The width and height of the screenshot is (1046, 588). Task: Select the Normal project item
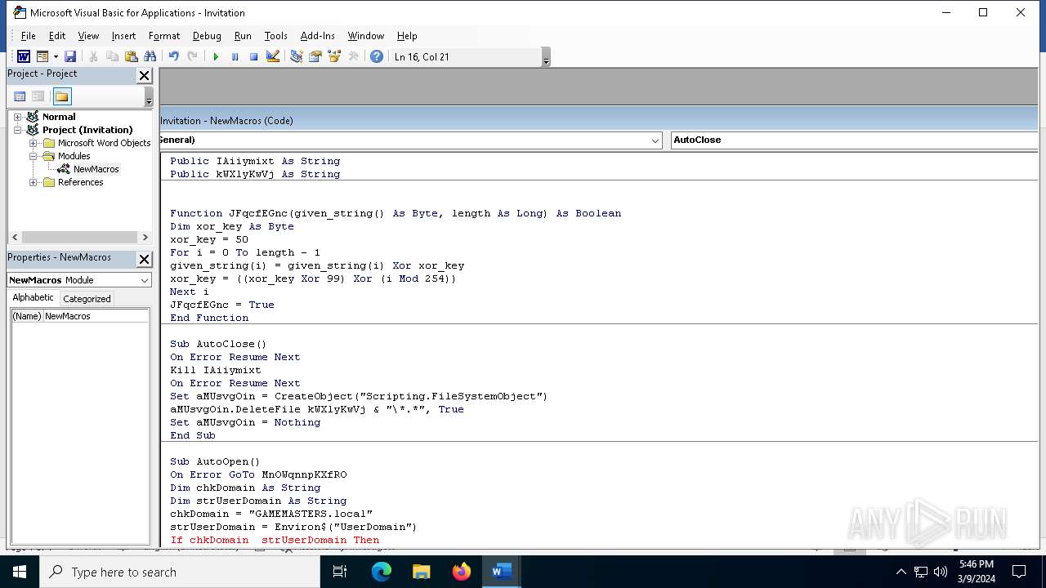[x=59, y=117]
